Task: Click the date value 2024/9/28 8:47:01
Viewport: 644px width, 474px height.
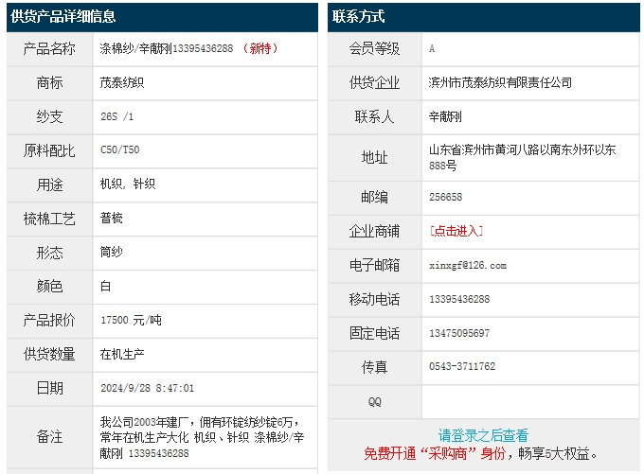Action: (x=147, y=388)
